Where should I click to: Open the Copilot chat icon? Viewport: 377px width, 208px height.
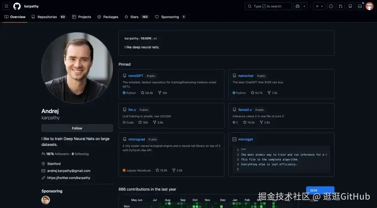[x=298, y=6]
